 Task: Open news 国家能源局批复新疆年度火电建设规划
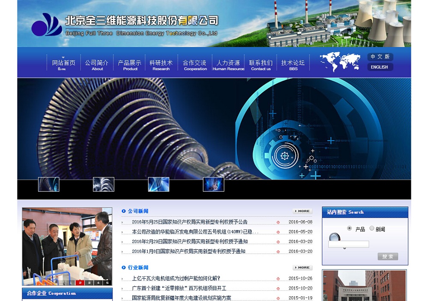click(181, 298)
